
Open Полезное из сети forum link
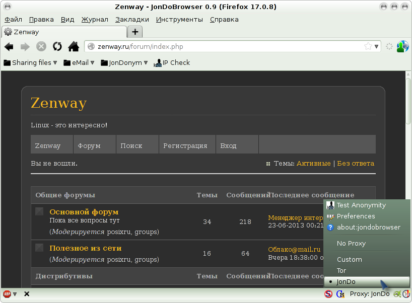pyautogui.click(x=86, y=248)
